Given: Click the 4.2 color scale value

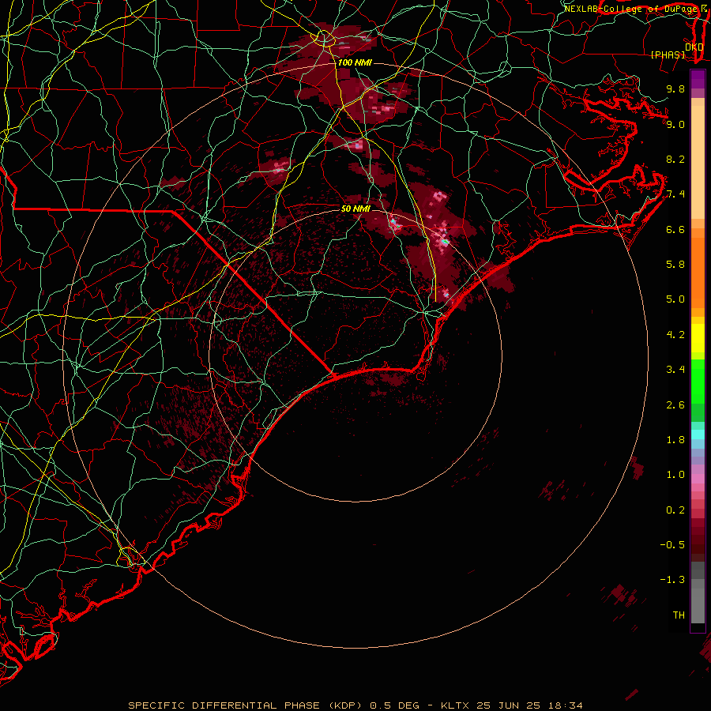Looking at the screenshot, I should tap(675, 335).
